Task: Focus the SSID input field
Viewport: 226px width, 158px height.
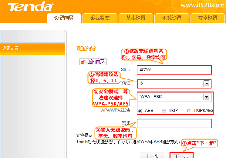Action: (174, 70)
